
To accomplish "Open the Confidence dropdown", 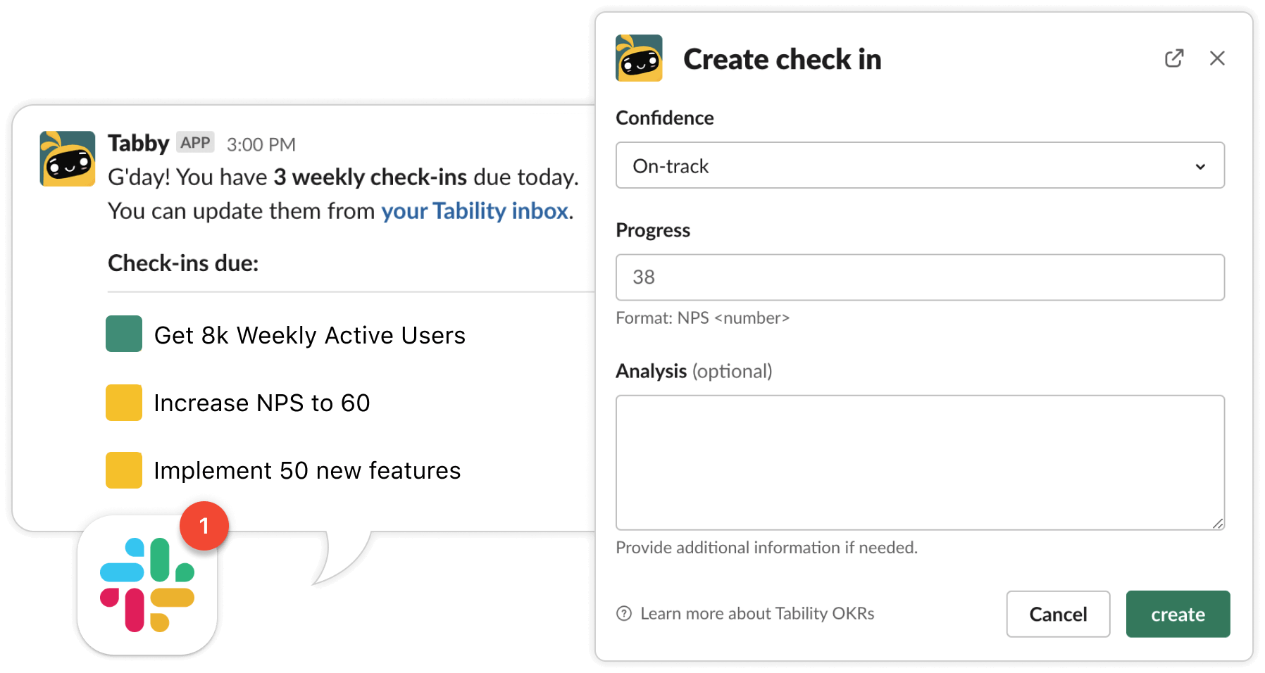I will [x=920, y=165].
